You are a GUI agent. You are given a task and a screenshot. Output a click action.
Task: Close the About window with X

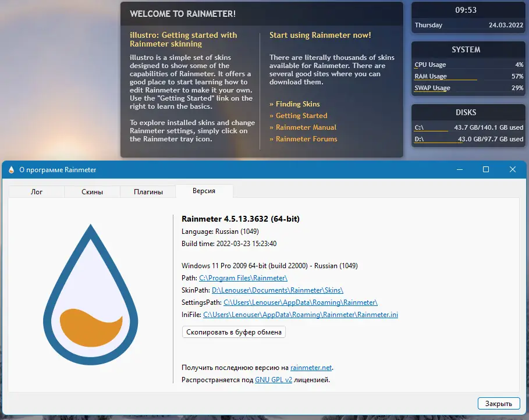513,169
